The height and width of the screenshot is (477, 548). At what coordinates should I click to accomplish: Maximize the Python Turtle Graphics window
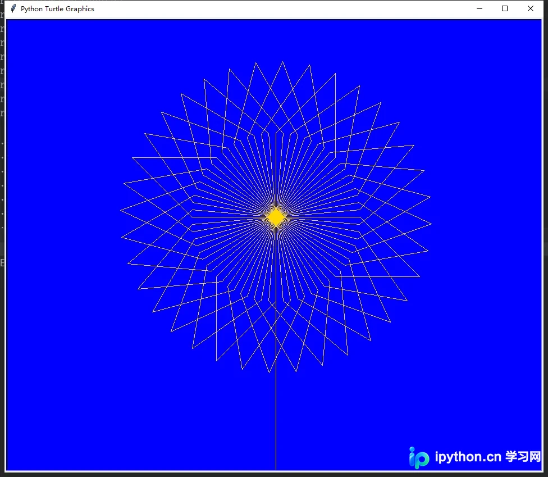pos(505,8)
